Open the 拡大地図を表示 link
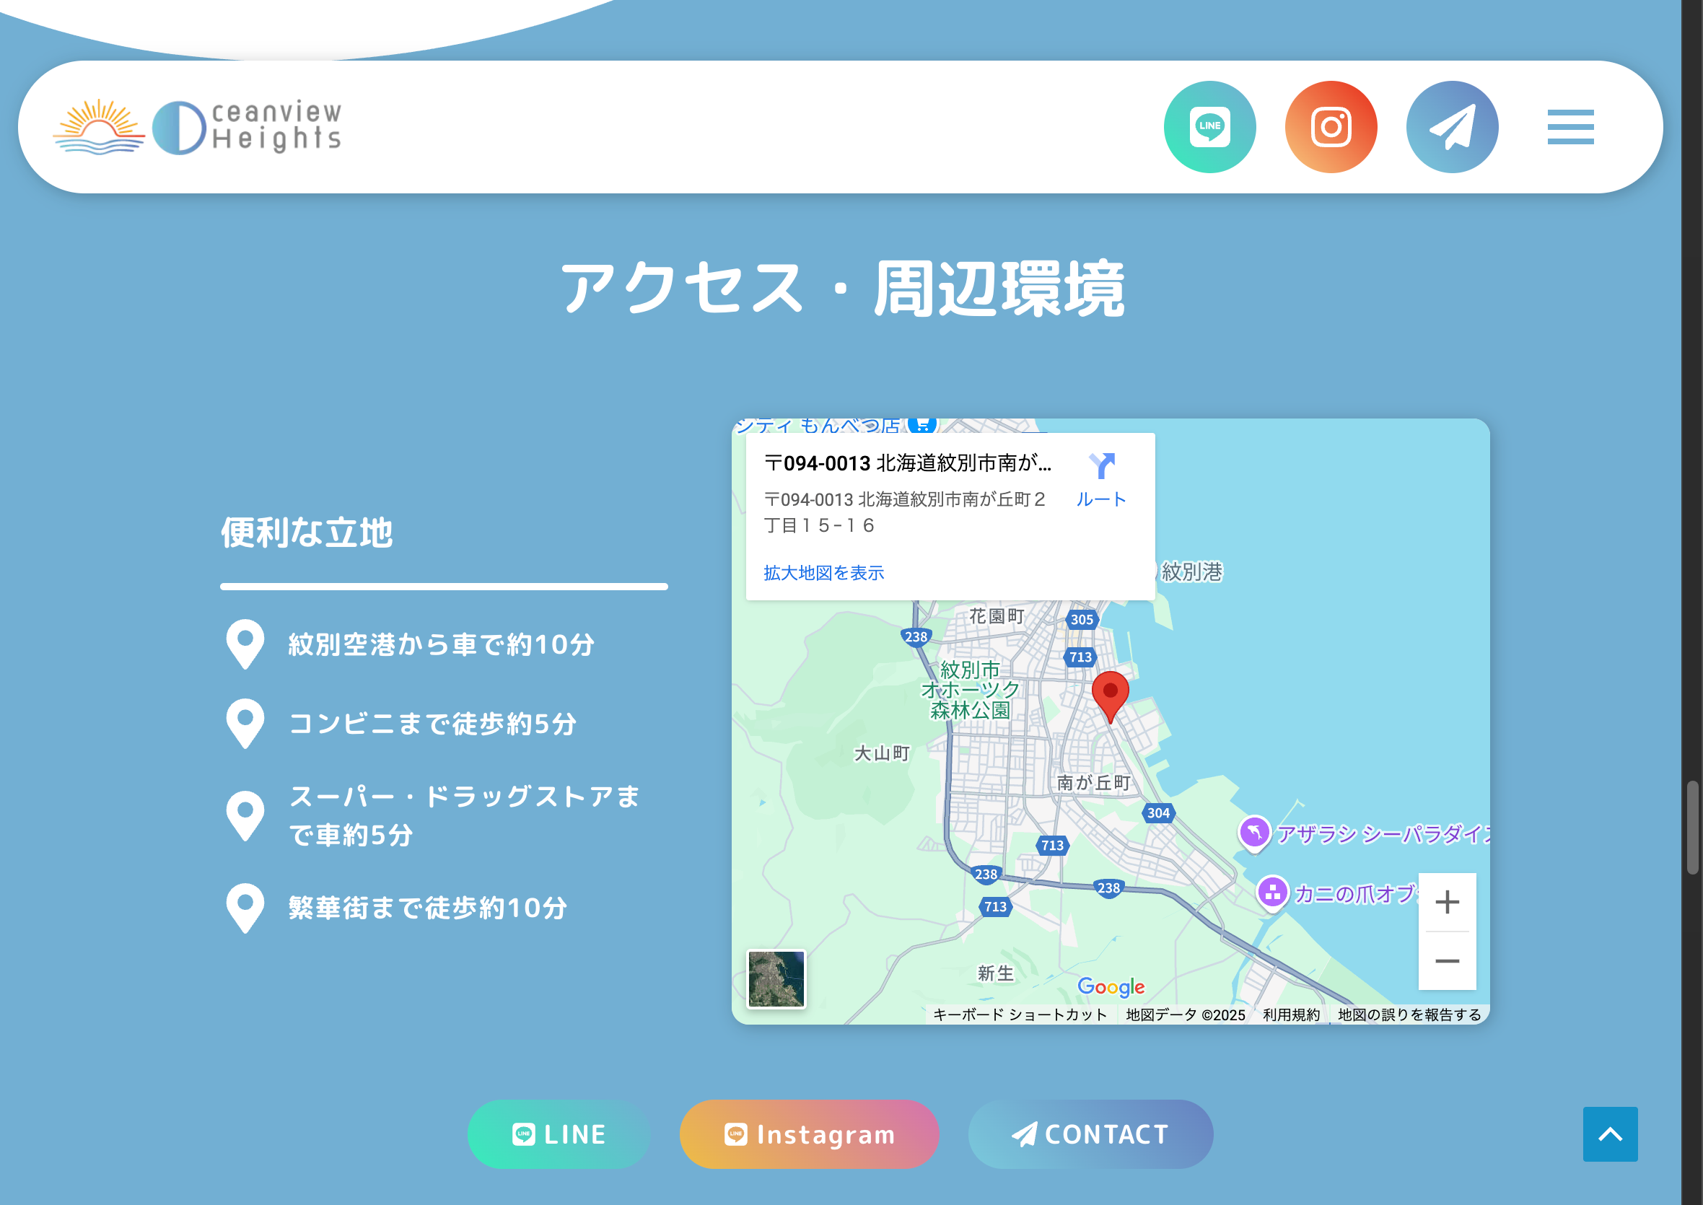Image resolution: width=1703 pixels, height=1205 pixels. click(823, 573)
